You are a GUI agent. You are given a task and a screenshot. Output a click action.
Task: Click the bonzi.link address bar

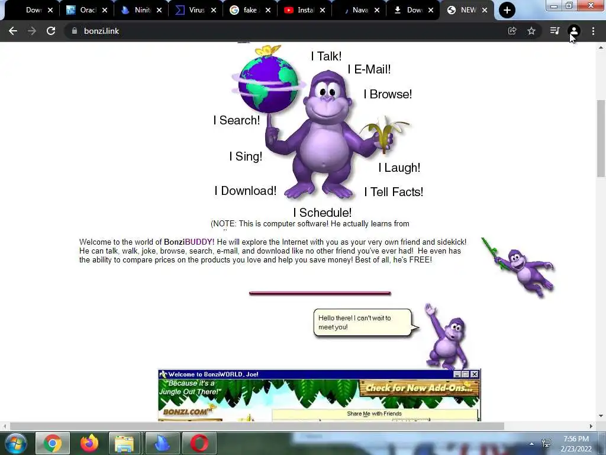click(x=286, y=31)
